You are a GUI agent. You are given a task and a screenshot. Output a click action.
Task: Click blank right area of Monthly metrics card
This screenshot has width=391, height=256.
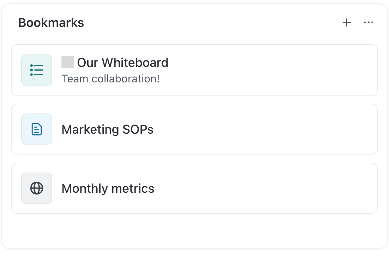pyautogui.click(x=282, y=188)
